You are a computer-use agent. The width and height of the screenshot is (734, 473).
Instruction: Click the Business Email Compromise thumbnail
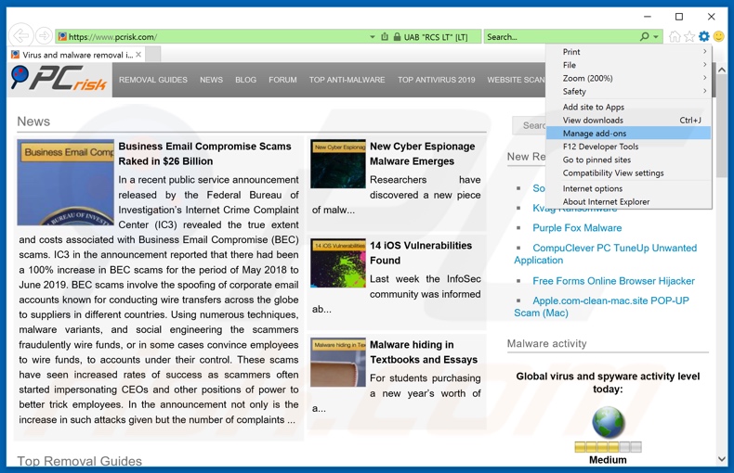point(66,183)
